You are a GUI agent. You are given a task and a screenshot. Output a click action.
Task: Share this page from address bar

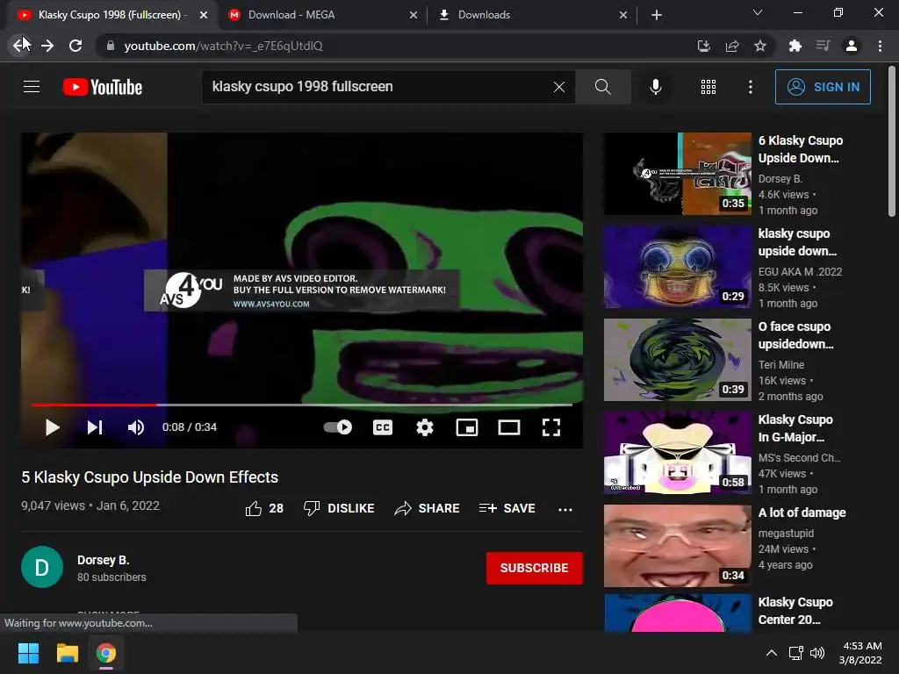click(x=731, y=46)
